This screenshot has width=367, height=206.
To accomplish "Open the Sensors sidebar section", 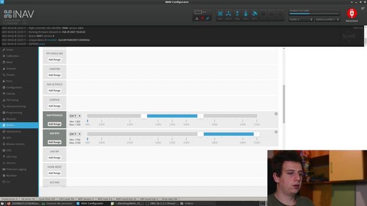I will 19,163.
